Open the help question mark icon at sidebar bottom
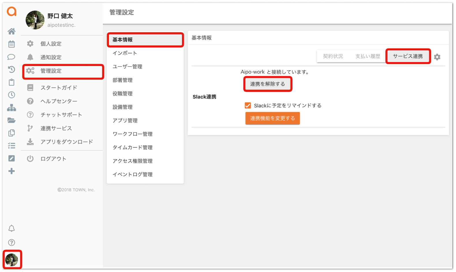456x272 pixels. point(12,243)
